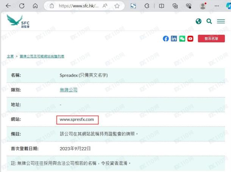Click the SFC eagle logo
231x172 pixels.
tap(18, 22)
